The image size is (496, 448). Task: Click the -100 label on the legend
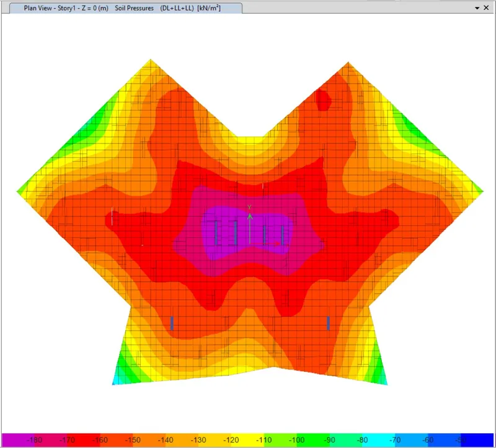pos(297,440)
